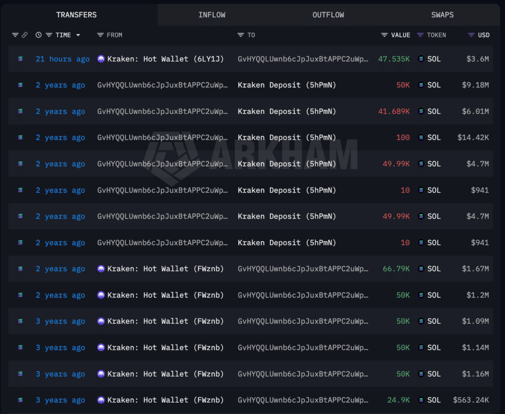Click the $1.16M USD amount

475,374
